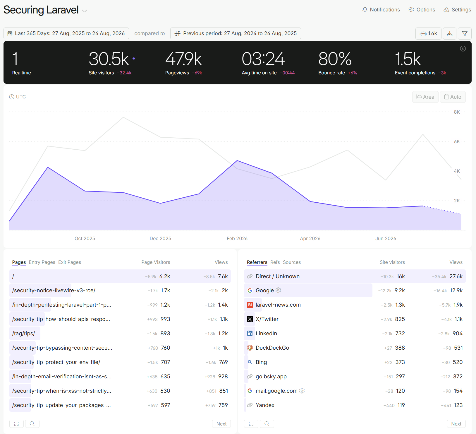Expand the Referrers panel fullscreen icon

pyautogui.click(x=251, y=424)
